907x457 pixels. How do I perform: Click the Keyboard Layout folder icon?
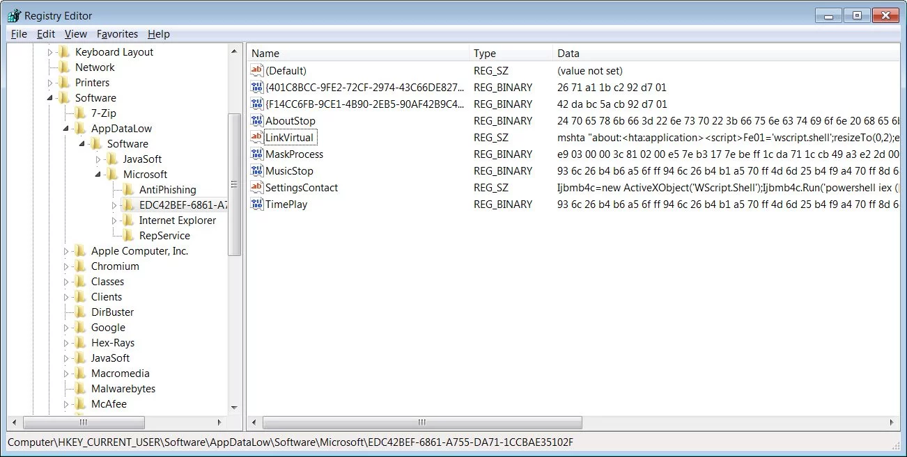point(65,52)
